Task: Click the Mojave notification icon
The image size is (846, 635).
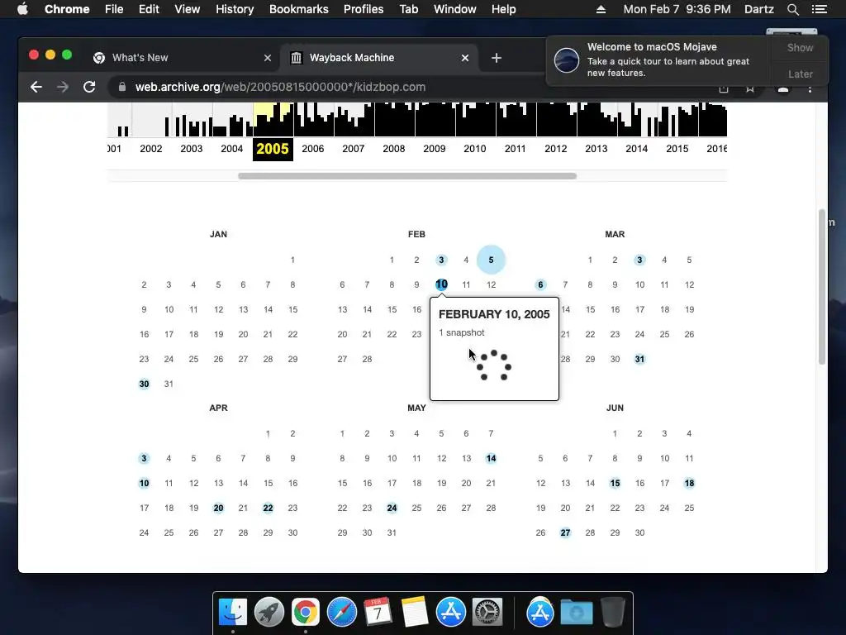Action: click(567, 60)
